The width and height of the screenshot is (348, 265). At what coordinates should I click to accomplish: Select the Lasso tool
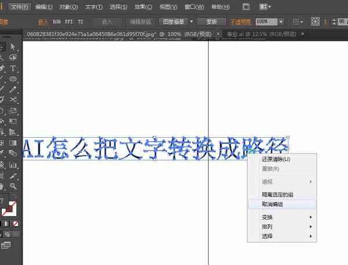tap(13, 58)
